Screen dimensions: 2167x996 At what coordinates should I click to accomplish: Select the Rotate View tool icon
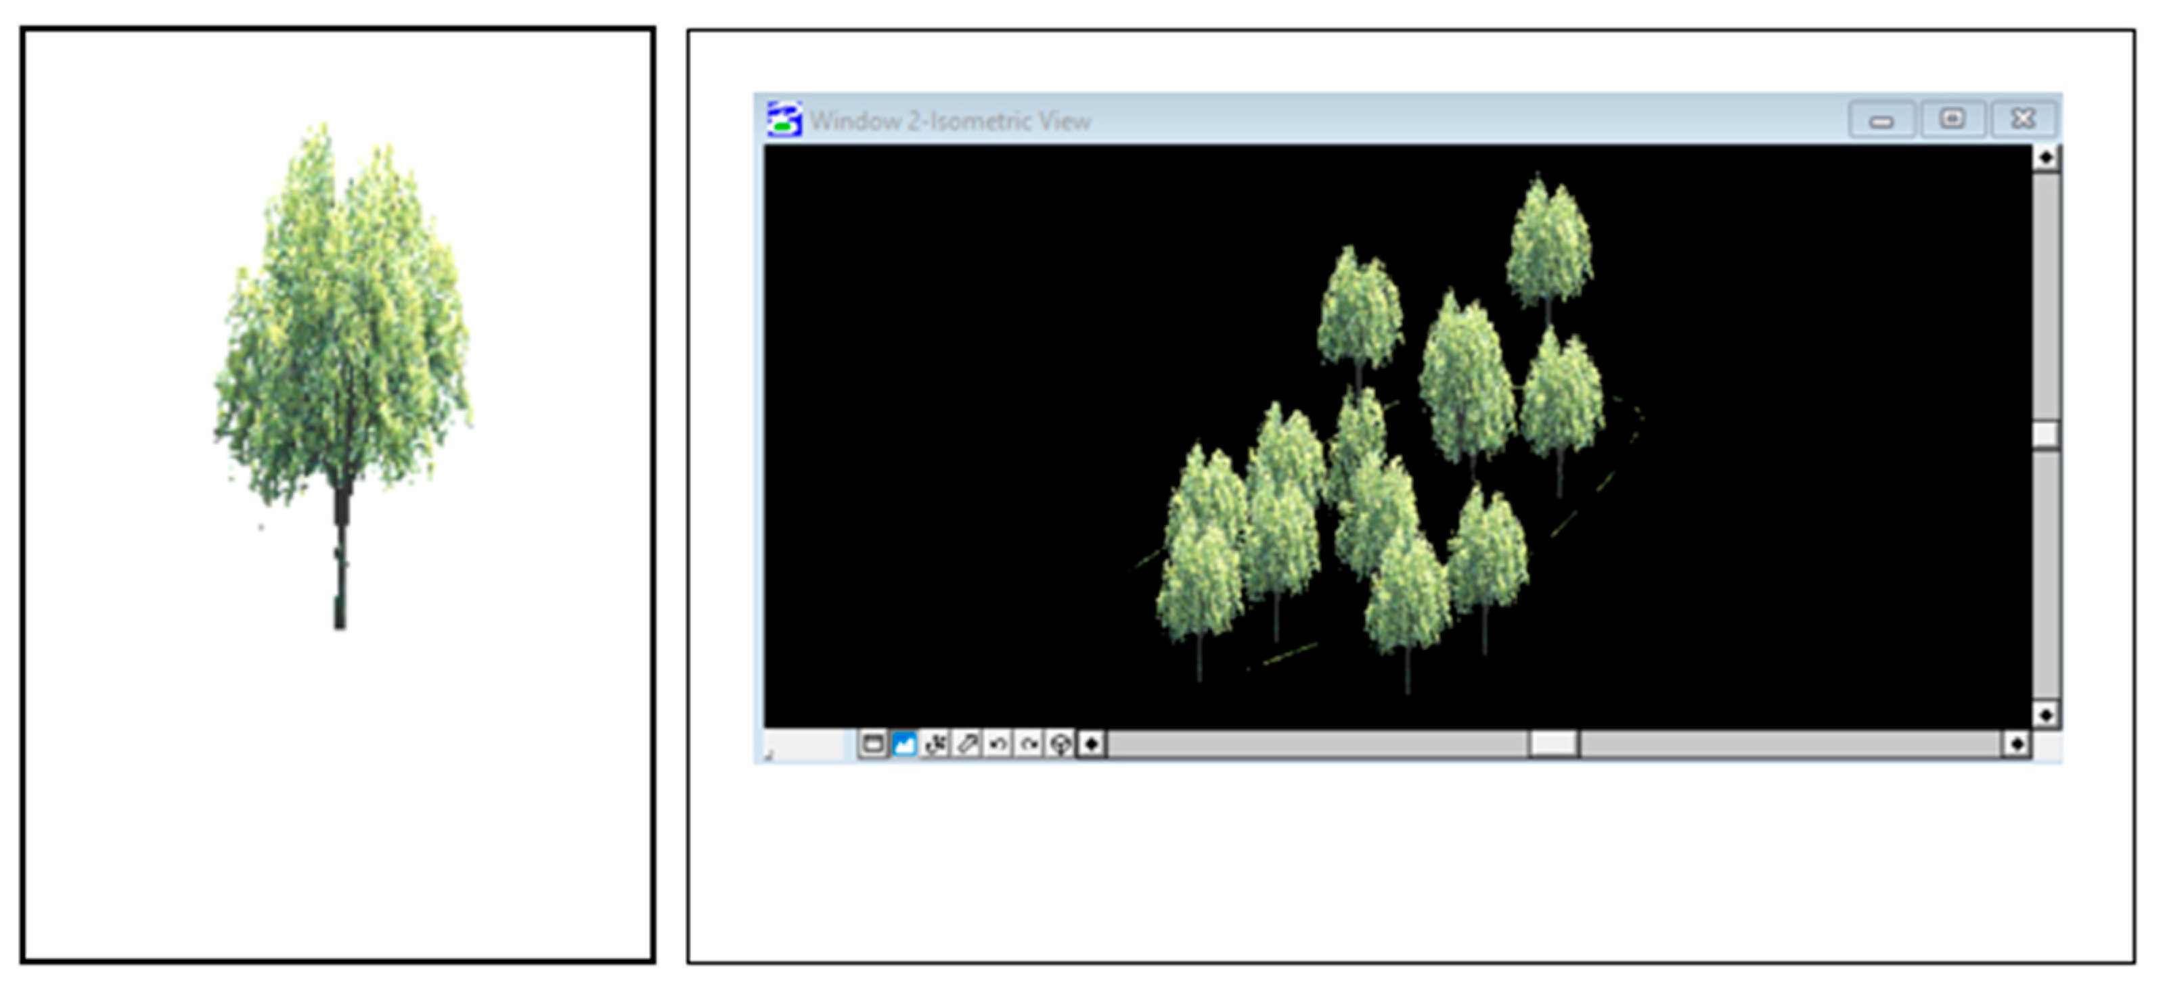pyautogui.click(x=935, y=744)
